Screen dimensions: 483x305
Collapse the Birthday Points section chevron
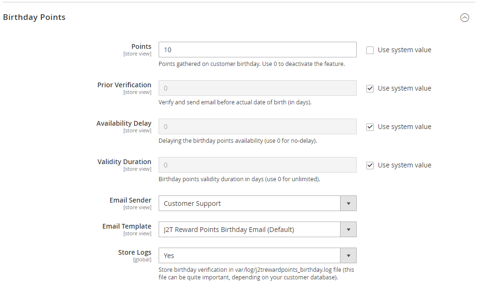464,18
